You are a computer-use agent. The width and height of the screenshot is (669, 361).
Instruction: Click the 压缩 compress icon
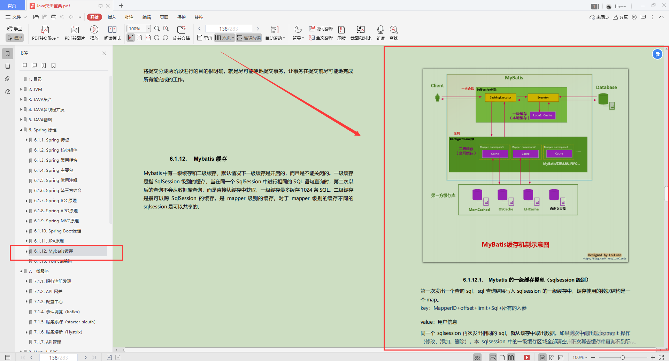point(341,32)
